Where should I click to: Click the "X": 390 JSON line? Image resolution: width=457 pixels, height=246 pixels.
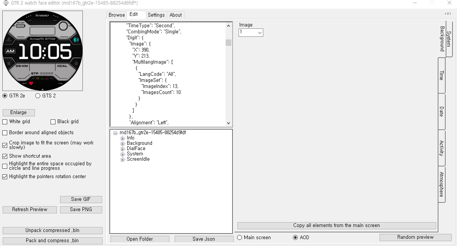coord(141,50)
